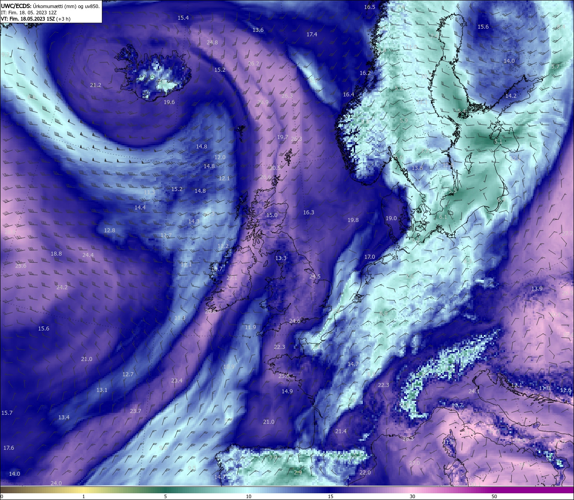Select the 27.1 value over Ireland

click(x=232, y=278)
